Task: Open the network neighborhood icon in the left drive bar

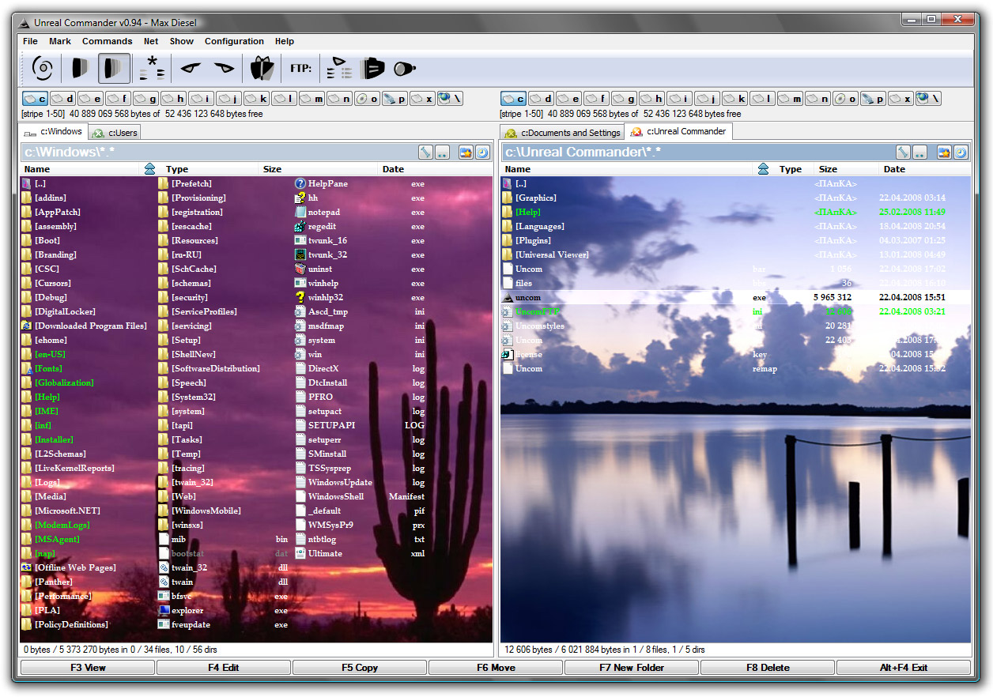Action: 450,99
